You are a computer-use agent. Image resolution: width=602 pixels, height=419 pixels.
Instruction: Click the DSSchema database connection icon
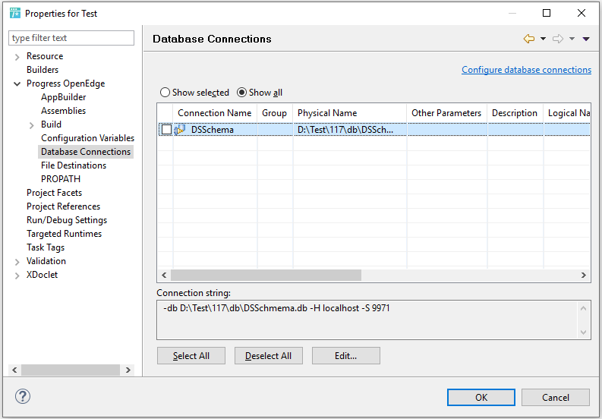coord(180,130)
